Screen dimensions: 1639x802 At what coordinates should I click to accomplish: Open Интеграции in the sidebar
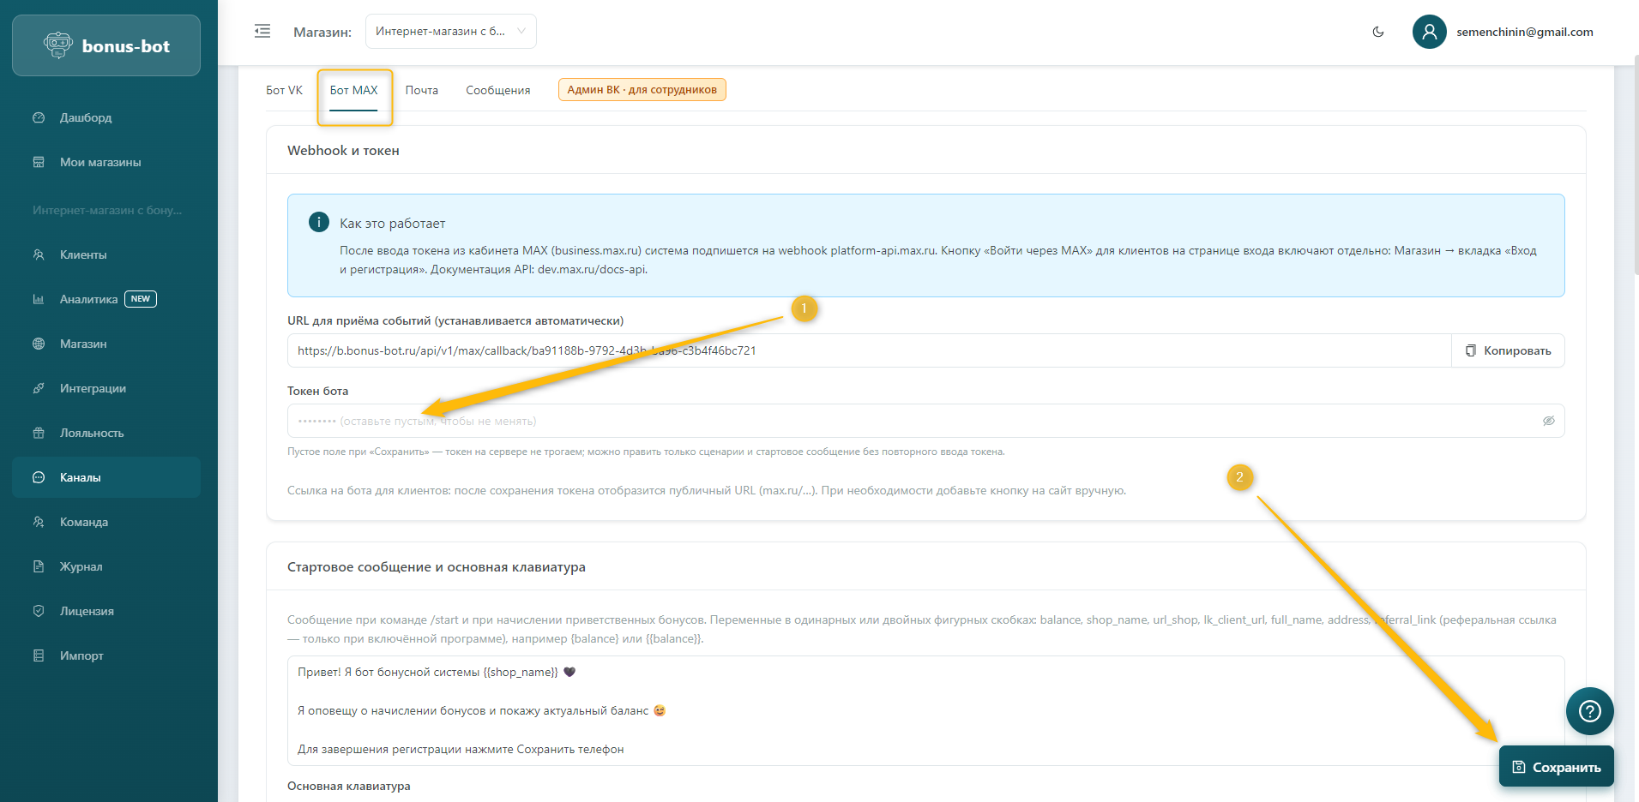[x=93, y=388]
